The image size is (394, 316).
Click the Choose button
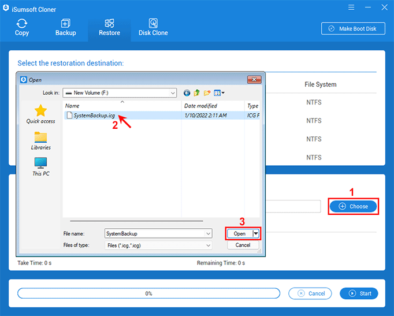tap(354, 206)
